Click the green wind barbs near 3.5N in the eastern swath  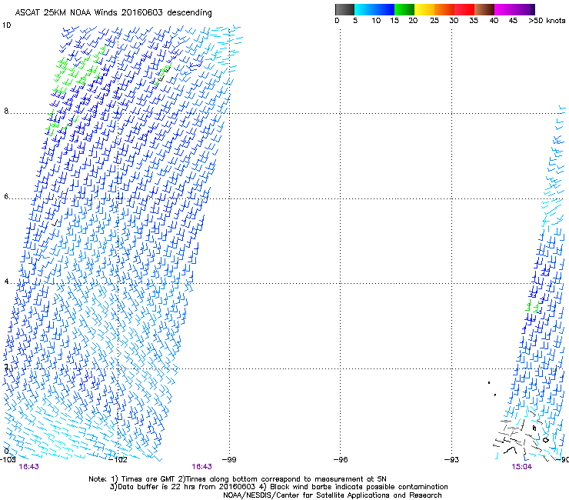(533, 305)
